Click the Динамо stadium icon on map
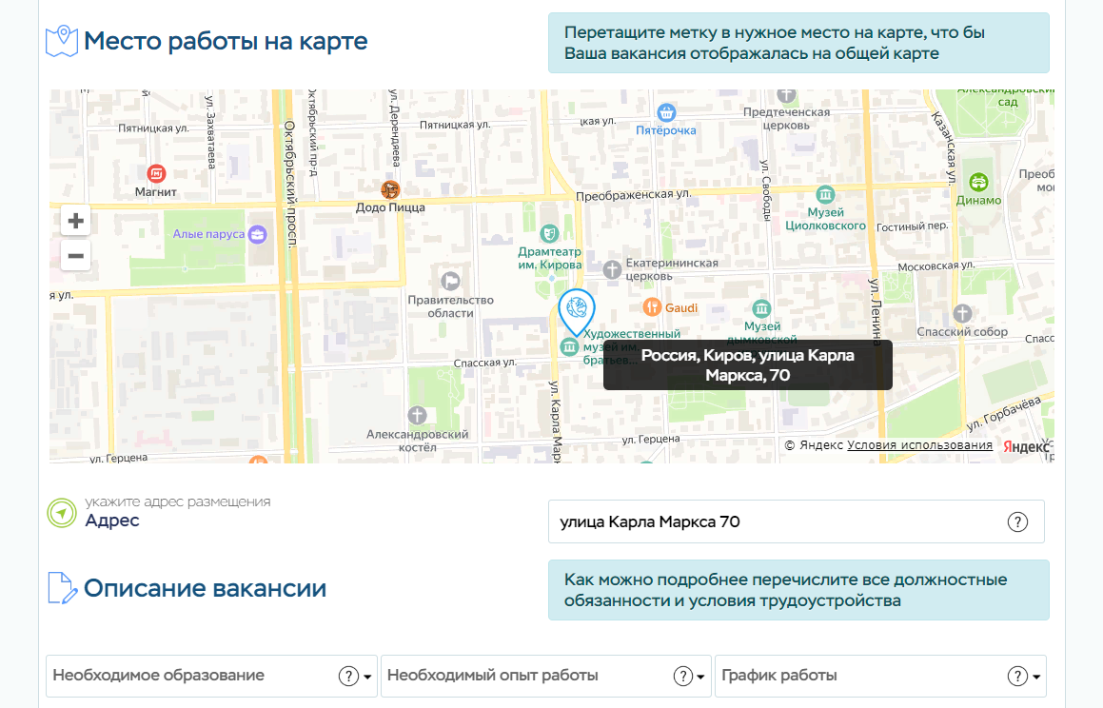The height and width of the screenshot is (708, 1103). 978,182
